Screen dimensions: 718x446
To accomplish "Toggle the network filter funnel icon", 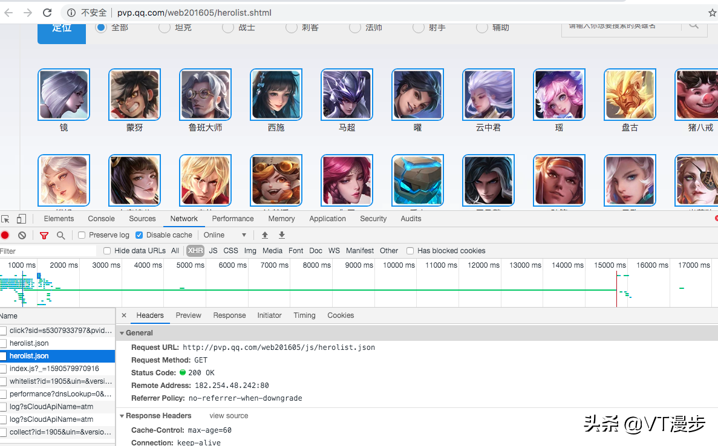I will pyautogui.click(x=44, y=236).
